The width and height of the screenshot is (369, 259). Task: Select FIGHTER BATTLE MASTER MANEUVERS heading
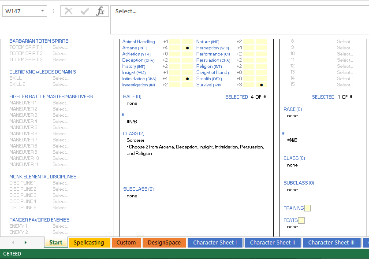click(51, 96)
